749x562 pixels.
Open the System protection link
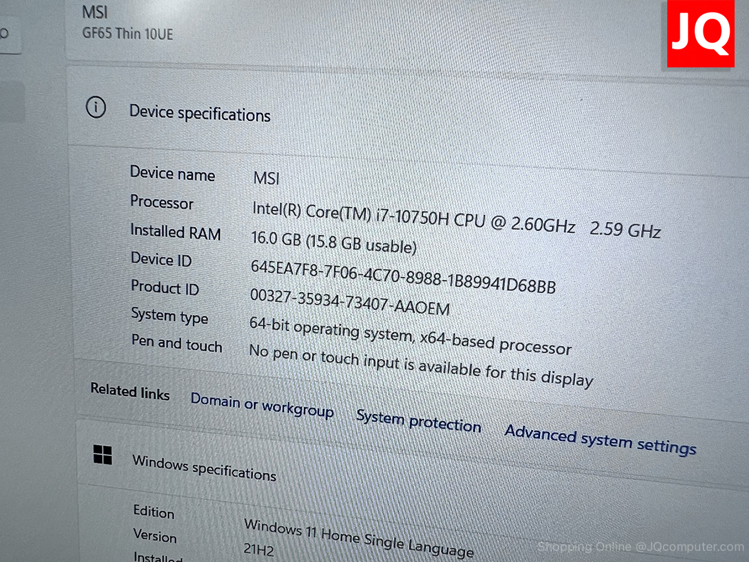pos(419,421)
